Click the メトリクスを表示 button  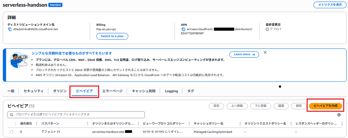point(330,5)
